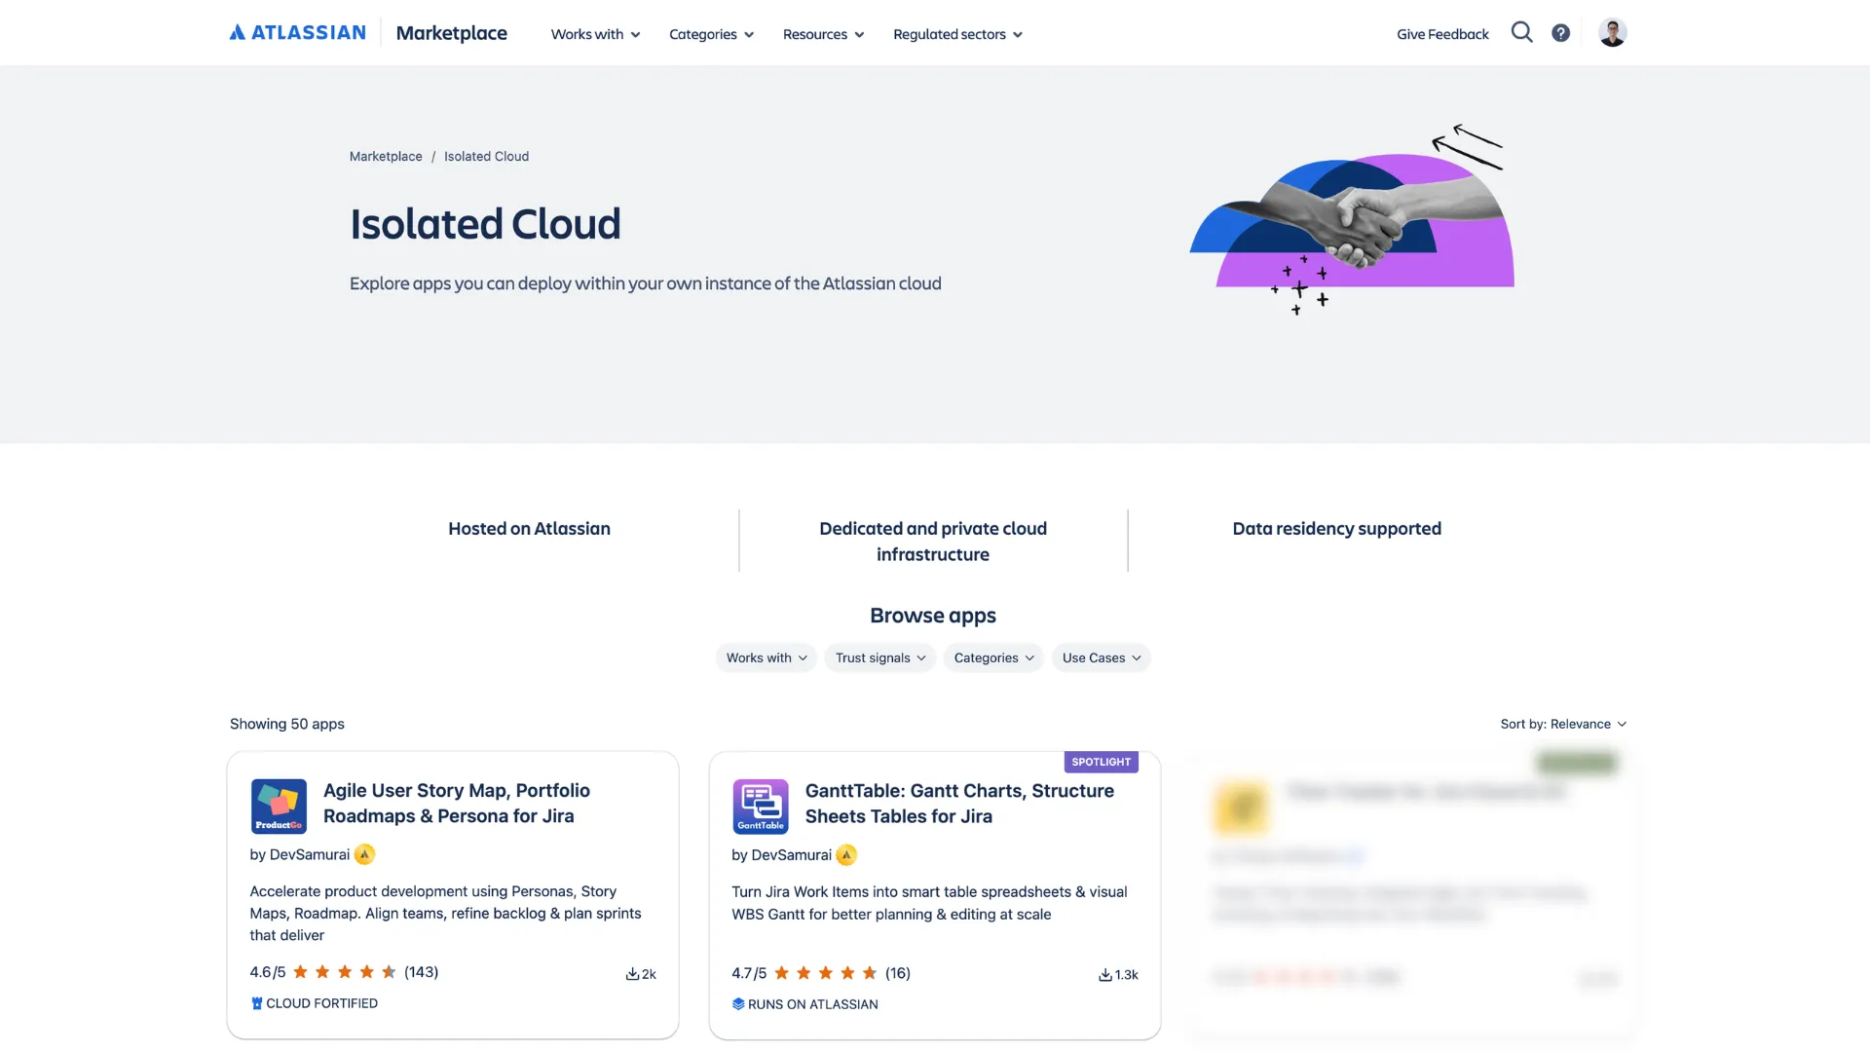This screenshot has height=1052, width=1870.
Task: Click the 4.7/5 rating value
Action: 749,973
